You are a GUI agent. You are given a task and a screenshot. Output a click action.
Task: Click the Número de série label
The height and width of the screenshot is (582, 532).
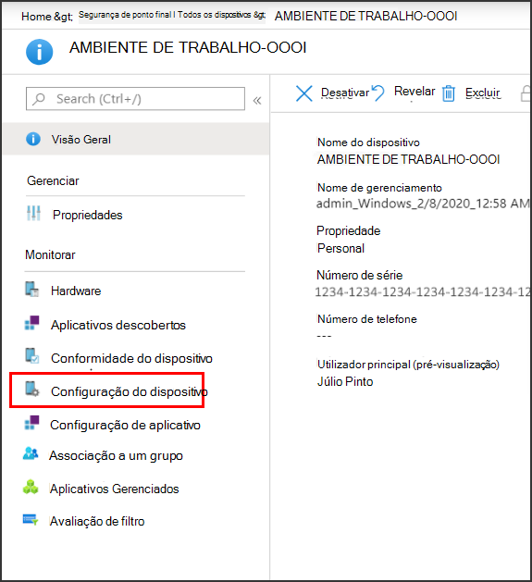tap(359, 276)
